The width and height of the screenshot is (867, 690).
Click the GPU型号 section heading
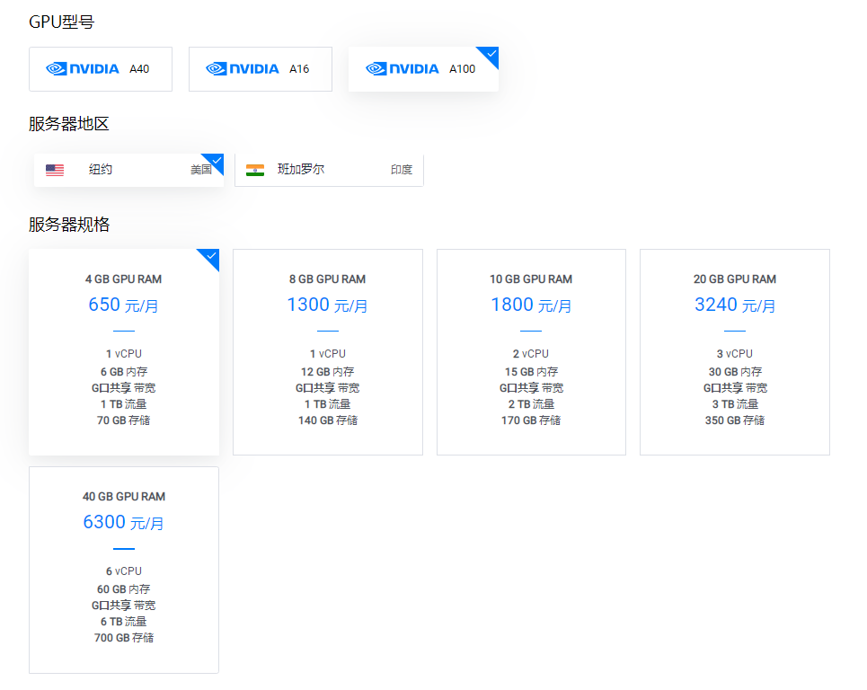point(62,22)
